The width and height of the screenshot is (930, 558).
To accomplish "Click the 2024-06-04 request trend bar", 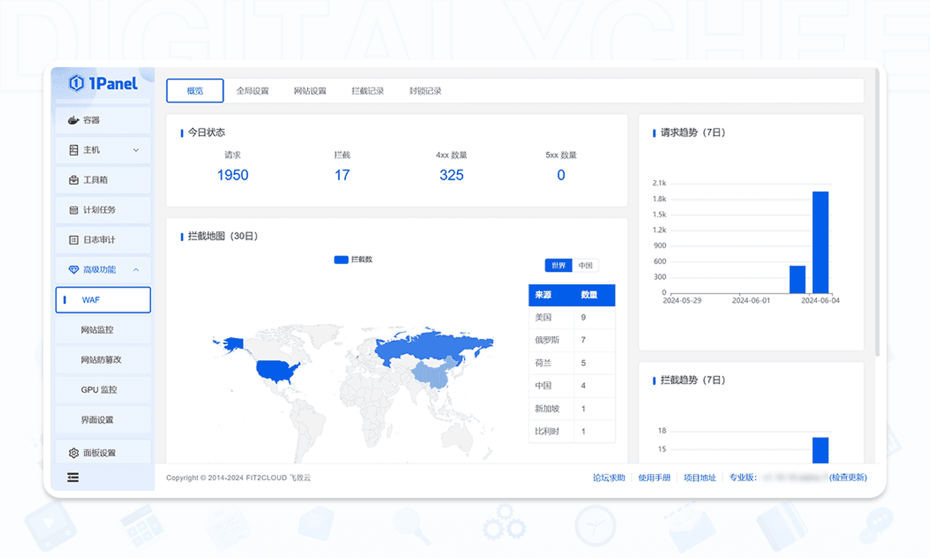I will coord(820,242).
